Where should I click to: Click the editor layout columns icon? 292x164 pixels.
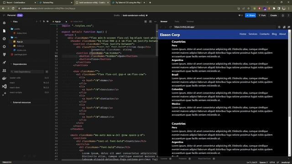click(150, 21)
